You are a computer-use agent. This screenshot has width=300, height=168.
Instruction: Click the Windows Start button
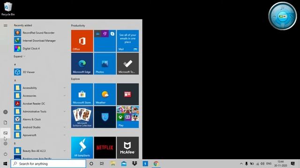[x=5, y=164]
